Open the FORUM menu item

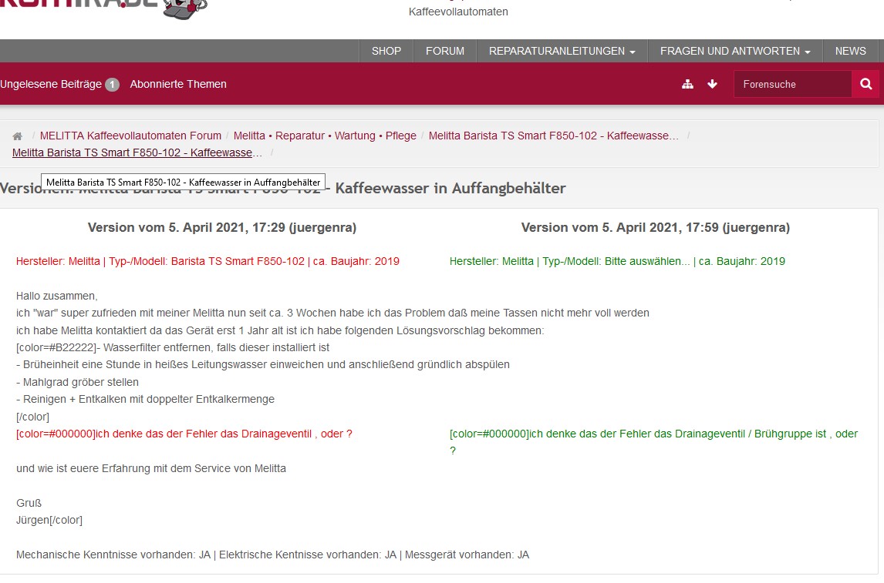(445, 51)
